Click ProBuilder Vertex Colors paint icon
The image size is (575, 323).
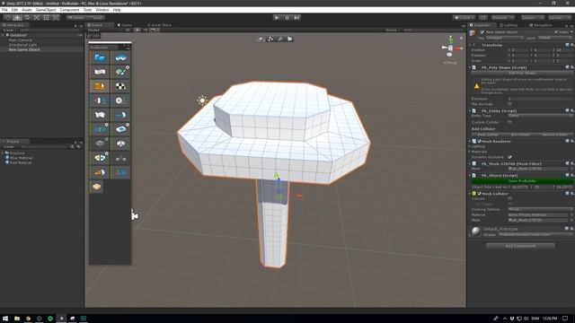tap(120, 72)
